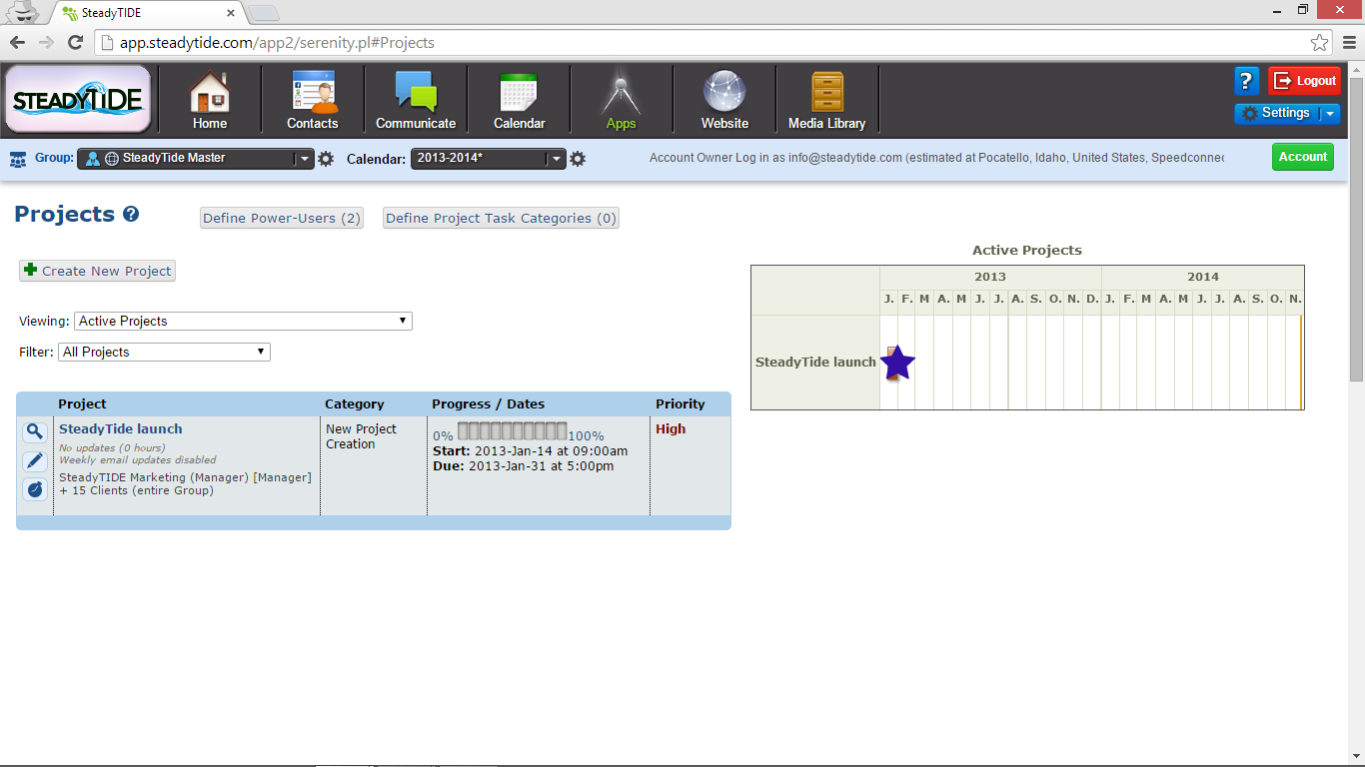Click the High priority value
The width and height of the screenshot is (1365, 767).
coord(671,428)
